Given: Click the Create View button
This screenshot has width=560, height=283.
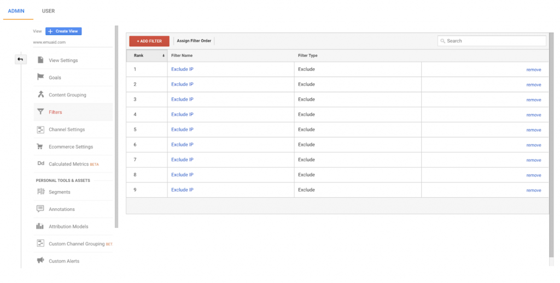Looking at the screenshot, I should pyautogui.click(x=63, y=31).
